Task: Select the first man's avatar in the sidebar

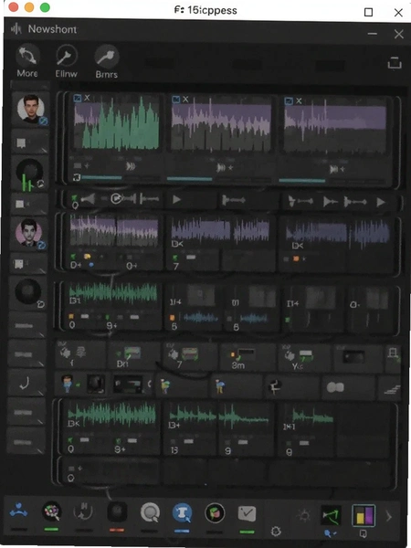Action: point(30,108)
